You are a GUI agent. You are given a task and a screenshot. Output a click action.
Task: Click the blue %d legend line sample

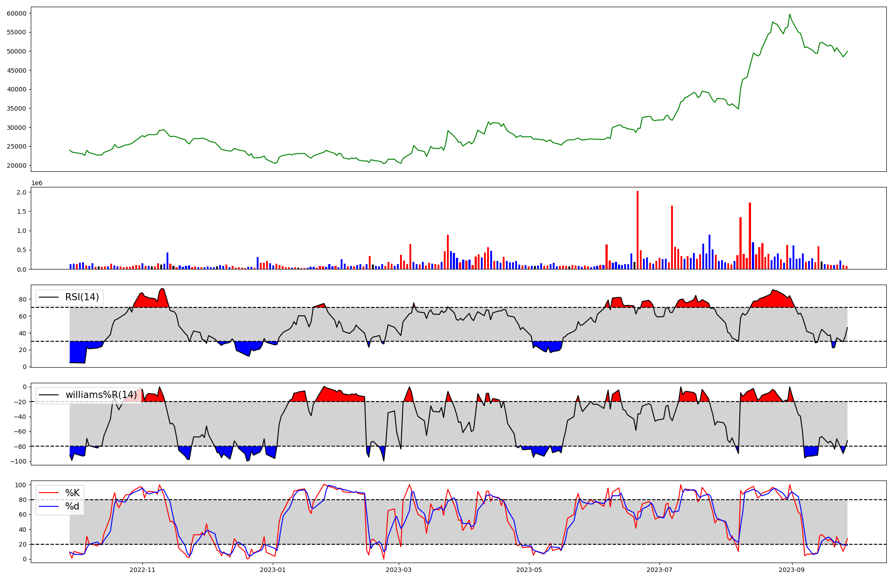[x=49, y=506]
